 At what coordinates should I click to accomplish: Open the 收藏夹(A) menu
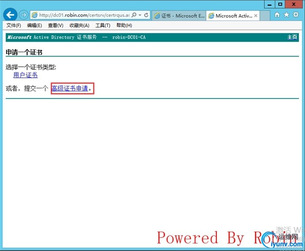[x=79, y=25]
